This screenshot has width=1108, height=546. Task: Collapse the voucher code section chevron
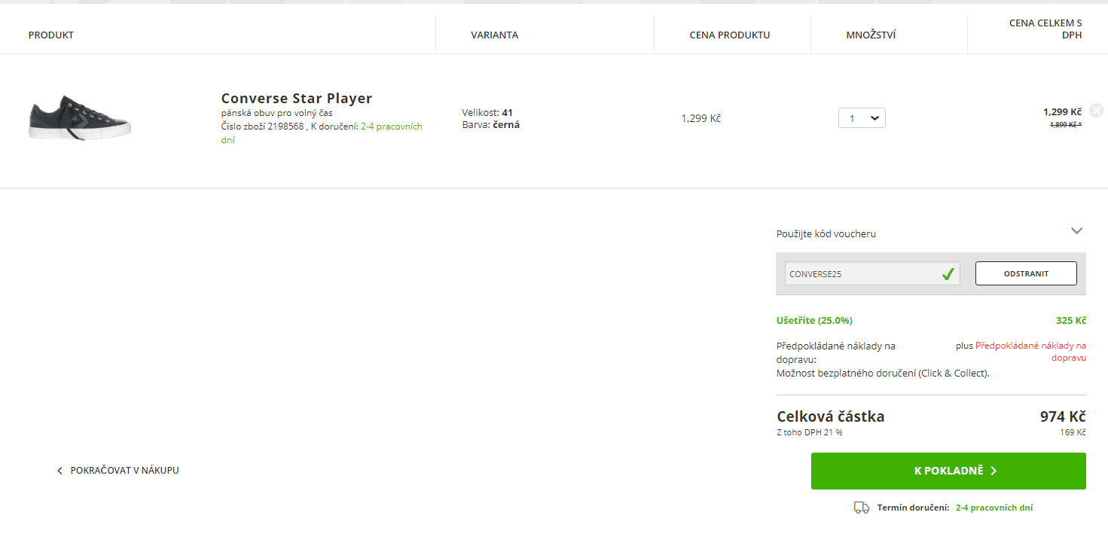(x=1076, y=231)
